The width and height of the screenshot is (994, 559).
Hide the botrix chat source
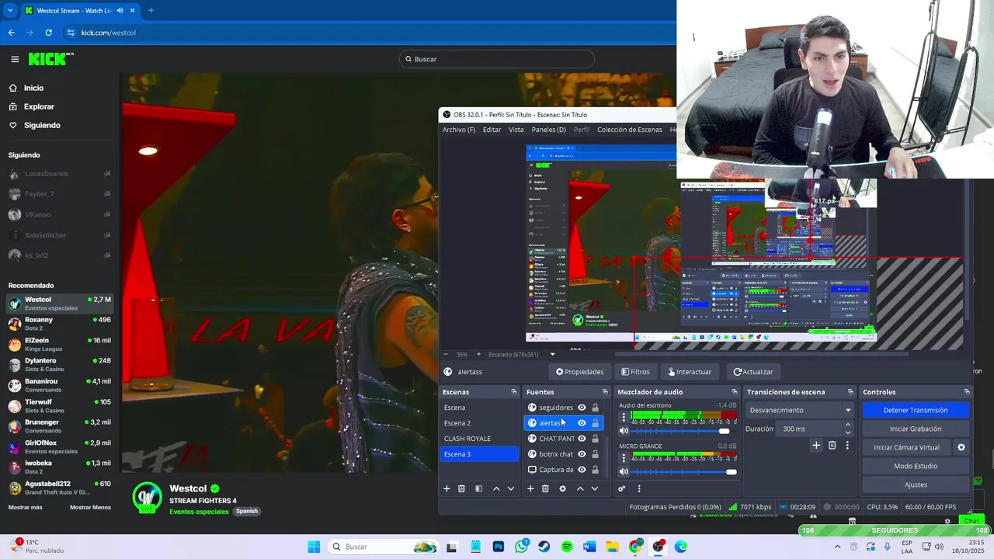582,454
